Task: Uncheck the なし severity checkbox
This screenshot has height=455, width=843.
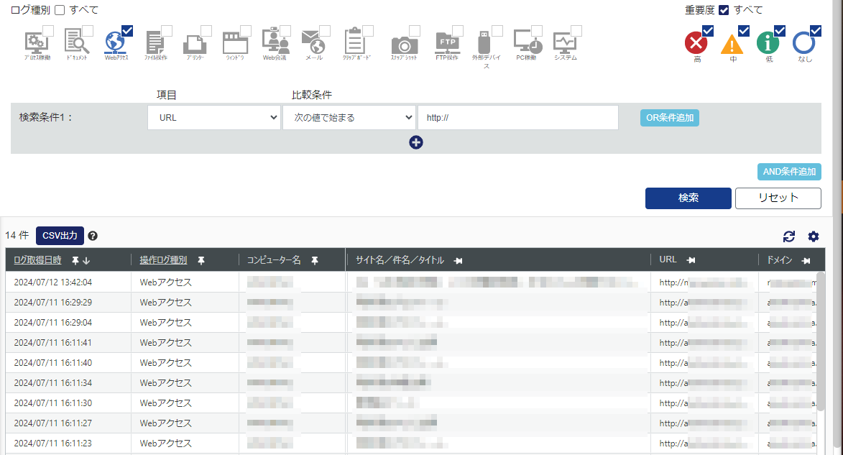Action: [816, 31]
